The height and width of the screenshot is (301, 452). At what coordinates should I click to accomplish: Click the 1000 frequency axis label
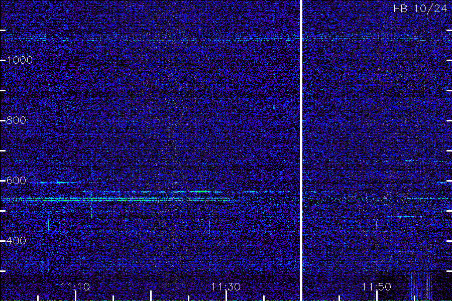click(20, 60)
